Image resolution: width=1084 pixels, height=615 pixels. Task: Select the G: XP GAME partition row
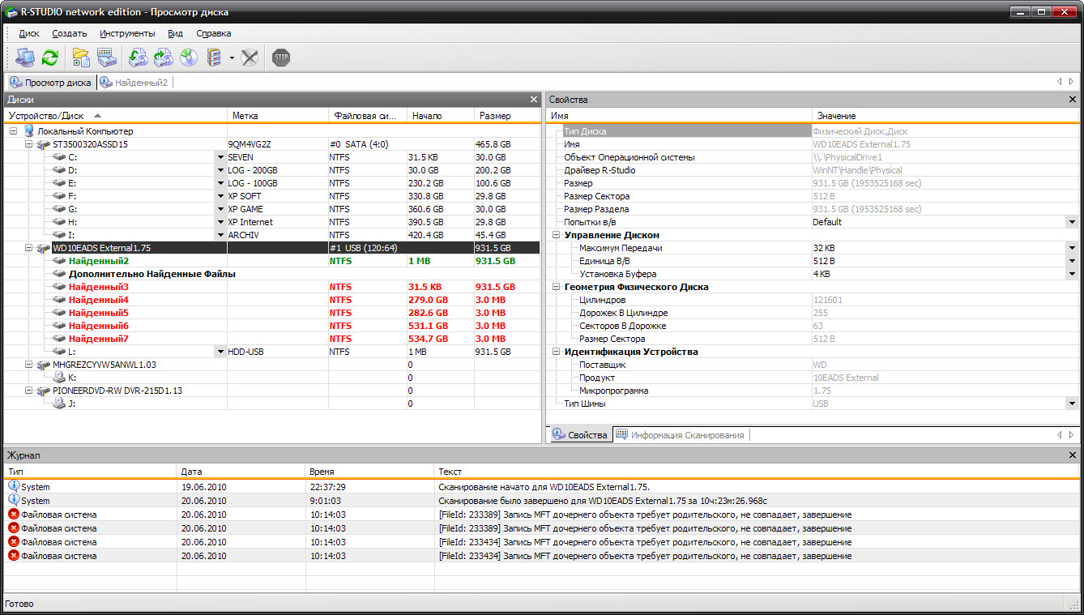[271, 209]
